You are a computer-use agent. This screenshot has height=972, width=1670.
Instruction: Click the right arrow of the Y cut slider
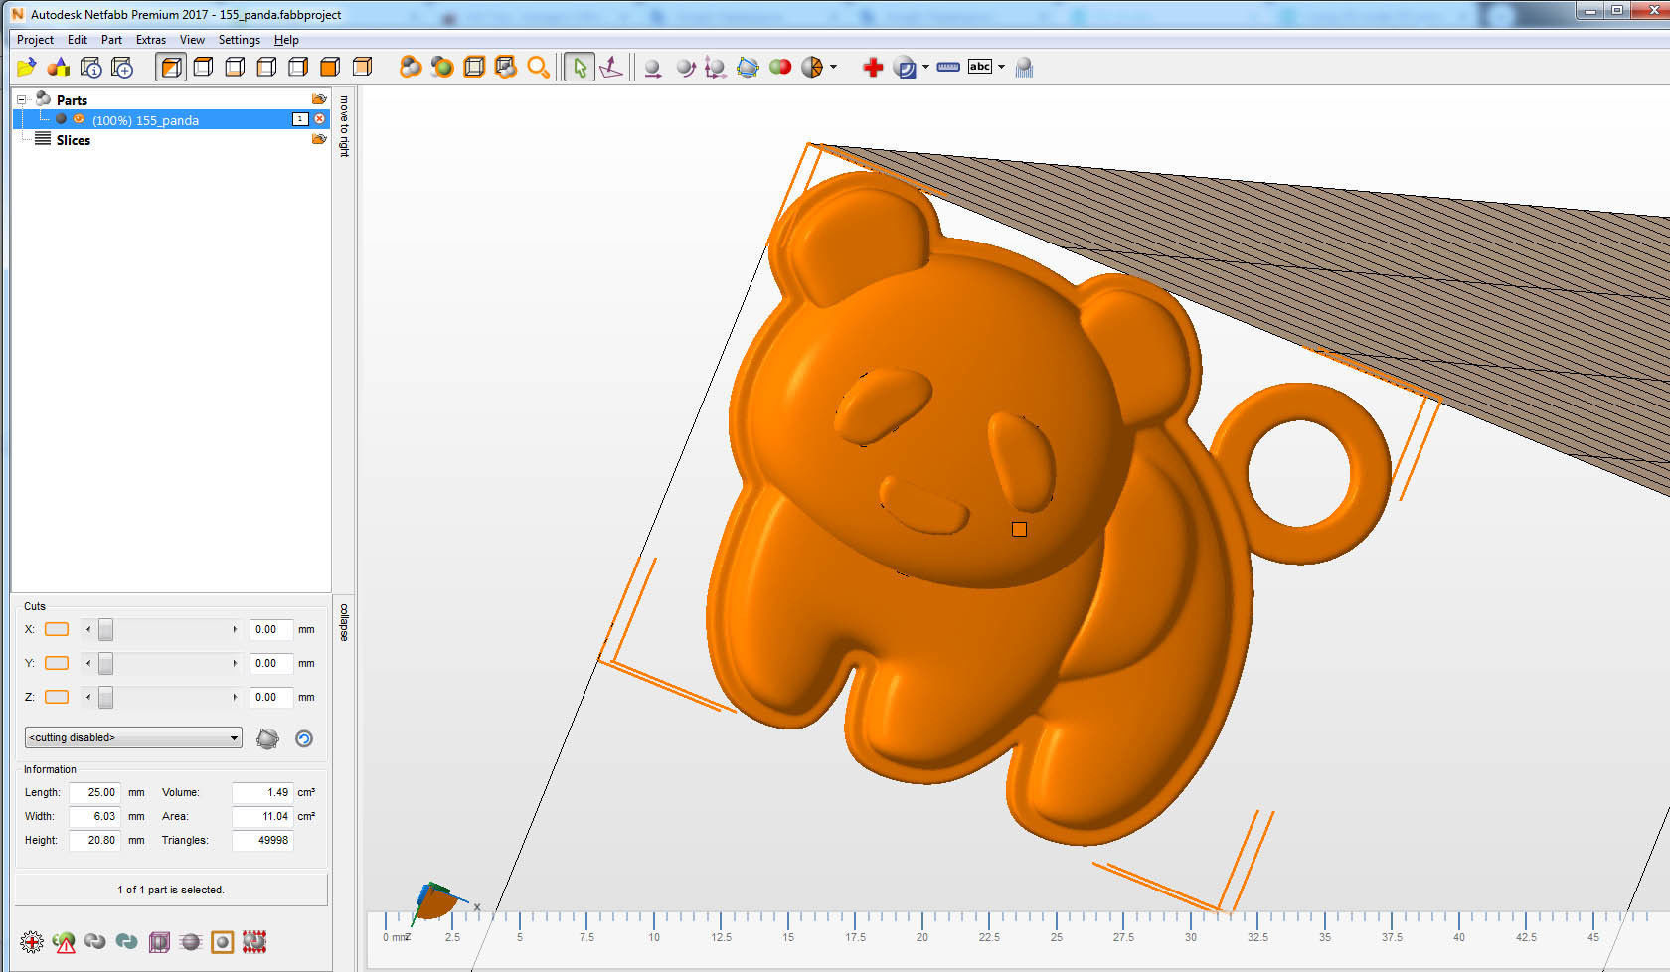pyautogui.click(x=235, y=663)
